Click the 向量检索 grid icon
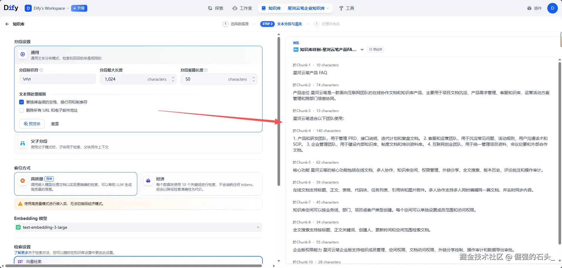 (20, 262)
